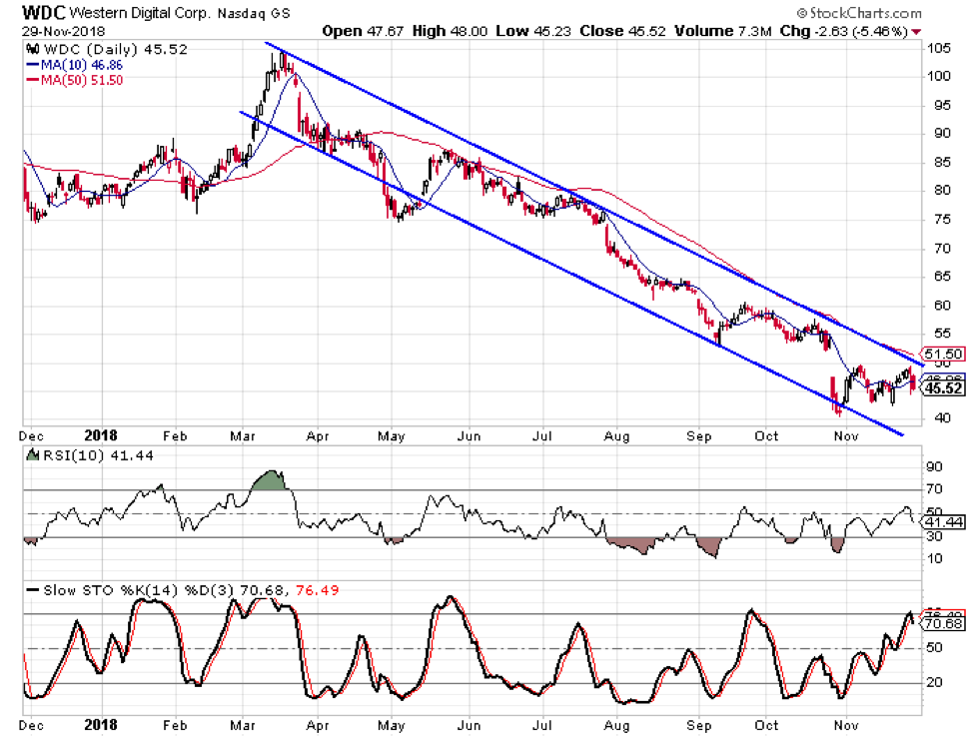
Task: Click the Sep label under the stochastic panel
Action: click(x=698, y=725)
